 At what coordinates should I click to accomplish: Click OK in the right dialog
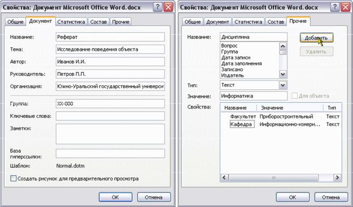coord(293,197)
